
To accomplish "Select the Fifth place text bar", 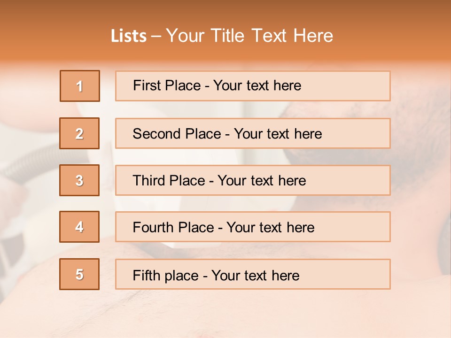I will pos(253,274).
